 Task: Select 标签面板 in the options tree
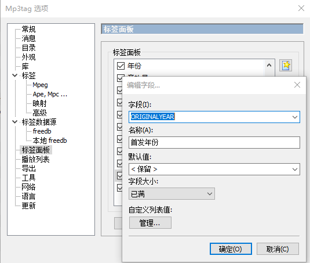[x=36, y=150]
